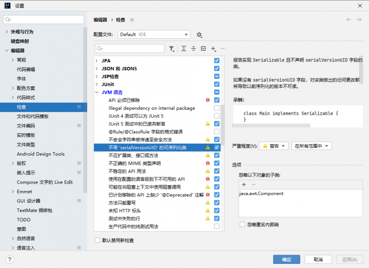Viewport: 369px width, 268px height.
Task: Select 不应扩展类、接口或方法 inspection
Action: [x=133, y=155]
